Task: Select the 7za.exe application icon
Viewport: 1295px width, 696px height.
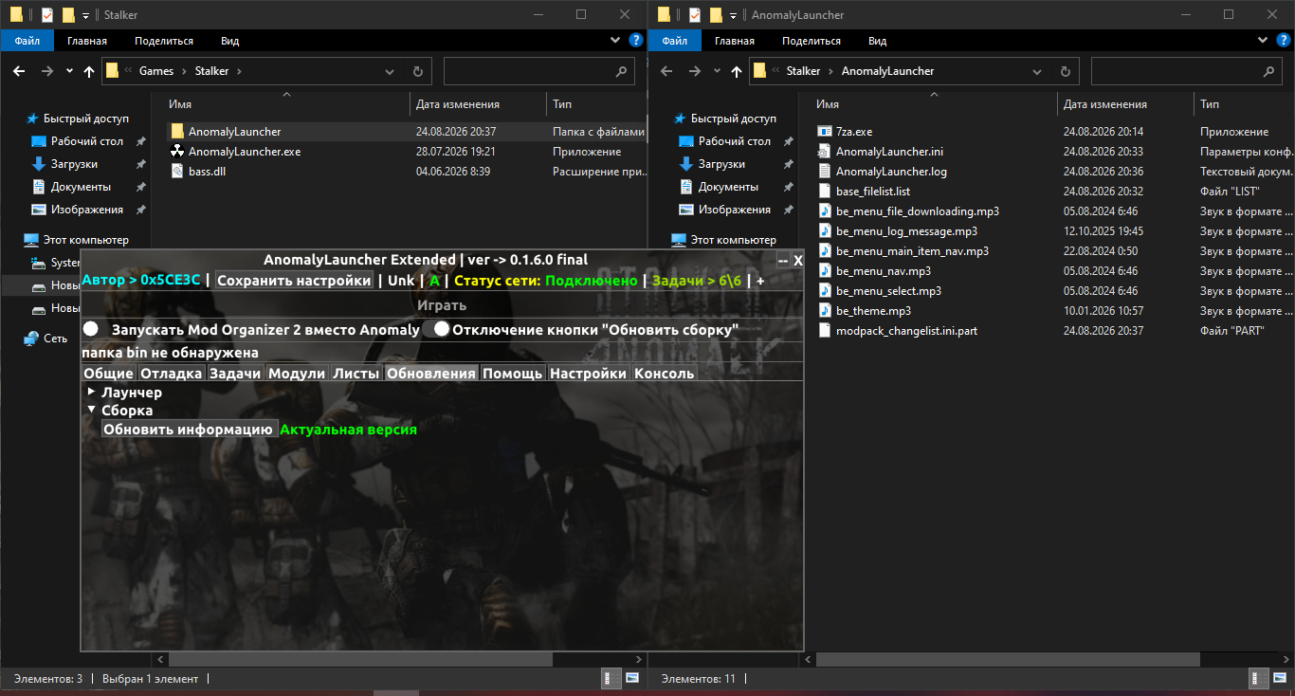Action: pos(825,132)
